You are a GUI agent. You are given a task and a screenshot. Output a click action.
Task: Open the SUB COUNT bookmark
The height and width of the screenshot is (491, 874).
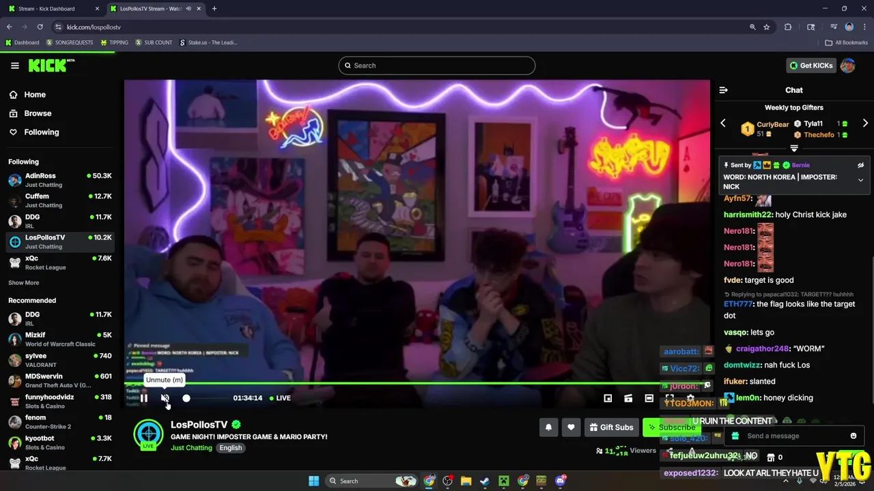tap(154, 42)
